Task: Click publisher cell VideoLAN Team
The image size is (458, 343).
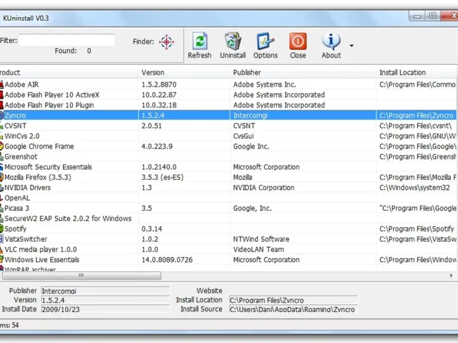Action: coord(259,249)
